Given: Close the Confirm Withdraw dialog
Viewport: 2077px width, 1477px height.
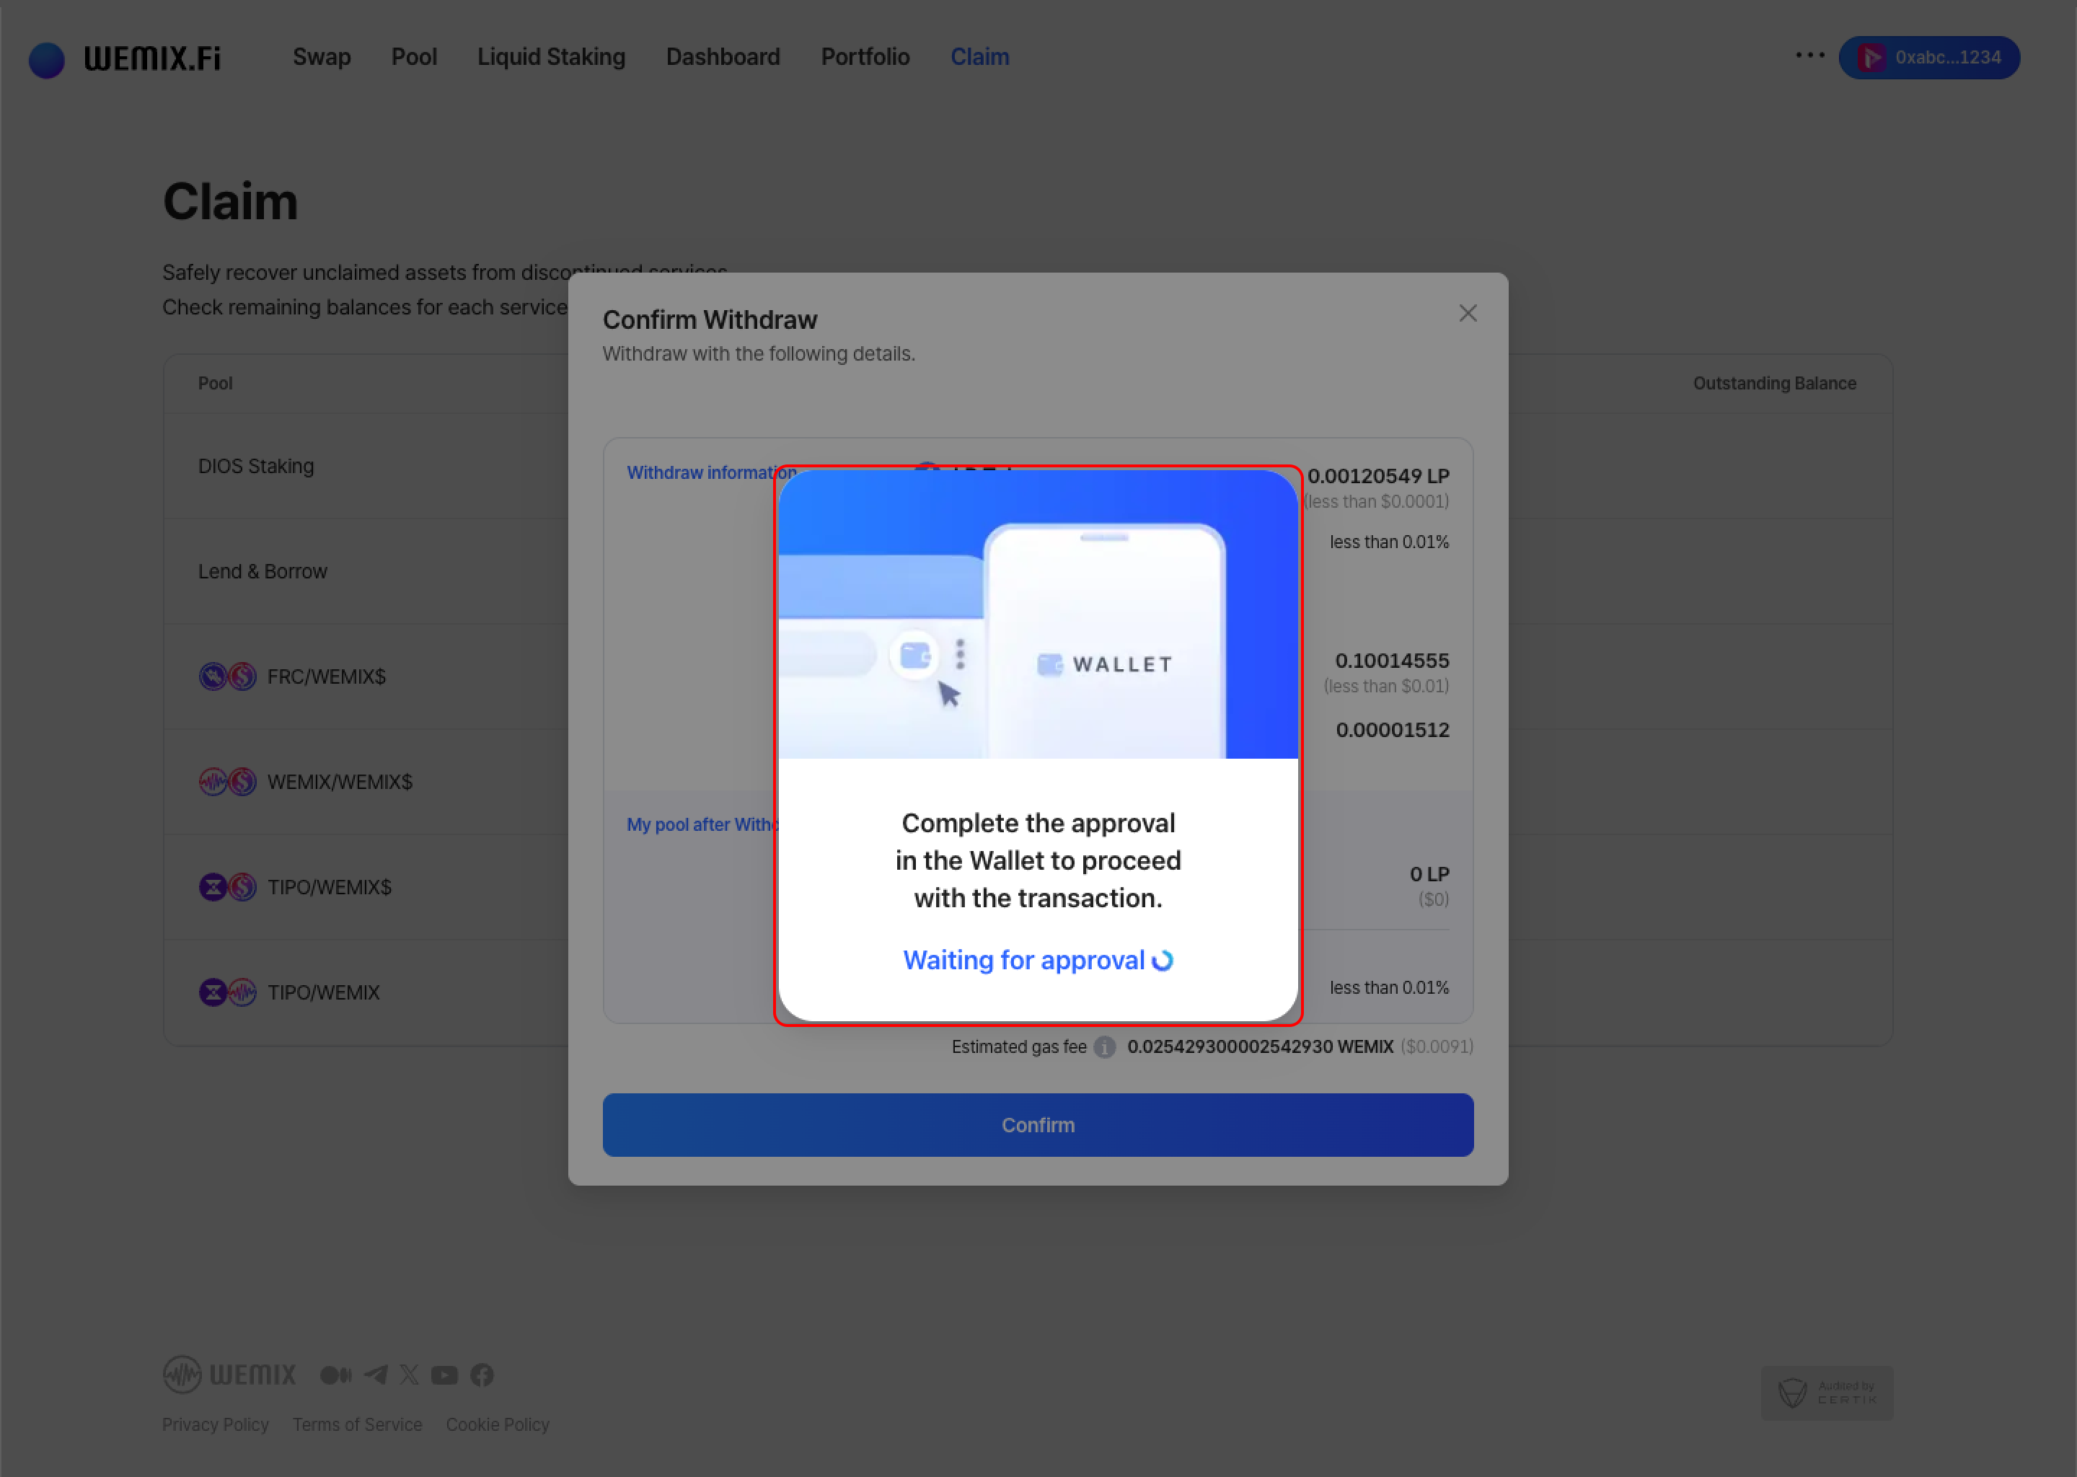Looking at the screenshot, I should point(1468,313).
